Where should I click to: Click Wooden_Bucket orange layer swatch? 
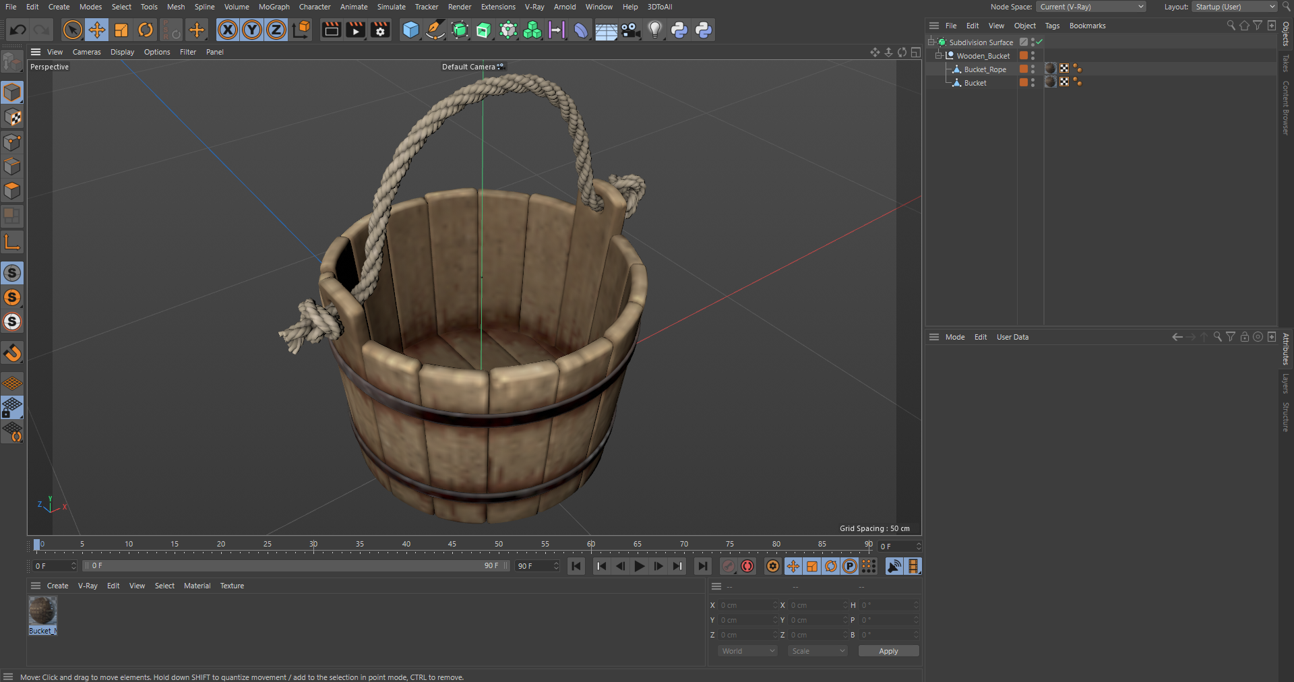pos(1024,55)
